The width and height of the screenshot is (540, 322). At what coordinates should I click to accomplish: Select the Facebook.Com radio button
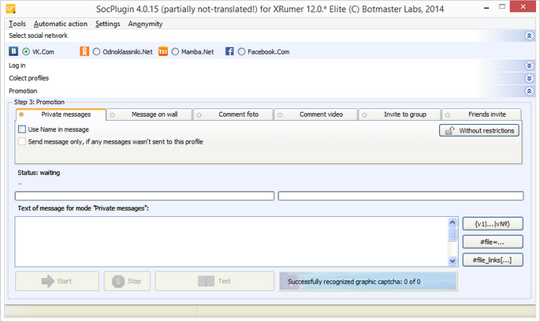click(x=241, y=52)
